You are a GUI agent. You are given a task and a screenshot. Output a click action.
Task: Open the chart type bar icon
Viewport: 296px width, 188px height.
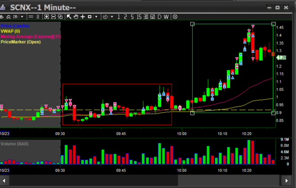point(2,17)
